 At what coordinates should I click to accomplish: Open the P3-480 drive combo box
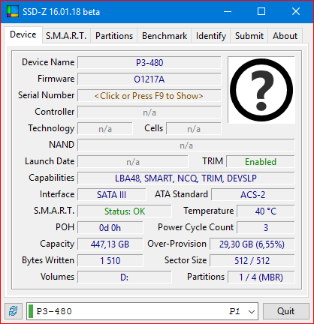coord(142,311)
